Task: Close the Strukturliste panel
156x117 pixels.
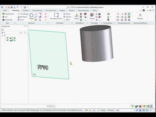Action: 27,26
